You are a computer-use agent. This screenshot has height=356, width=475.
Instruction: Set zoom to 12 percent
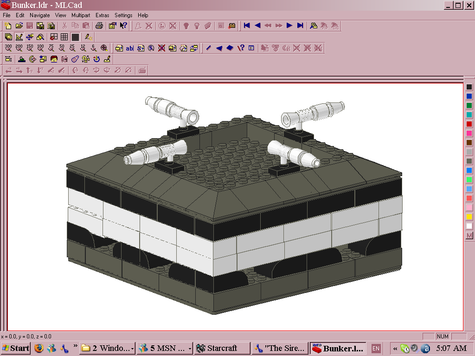pyautogui.click(x=83, y=48)
